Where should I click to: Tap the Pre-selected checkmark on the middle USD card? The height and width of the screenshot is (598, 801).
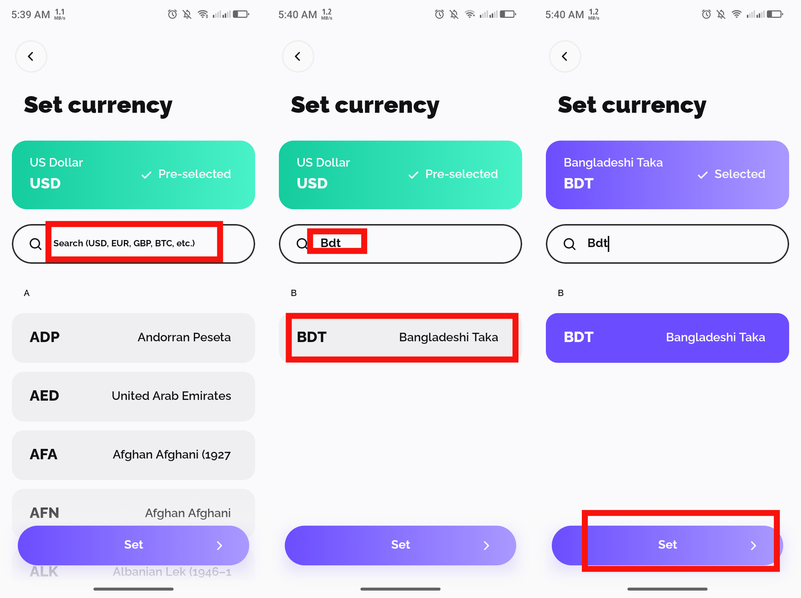pyautogui.click(x=413, y=175)
